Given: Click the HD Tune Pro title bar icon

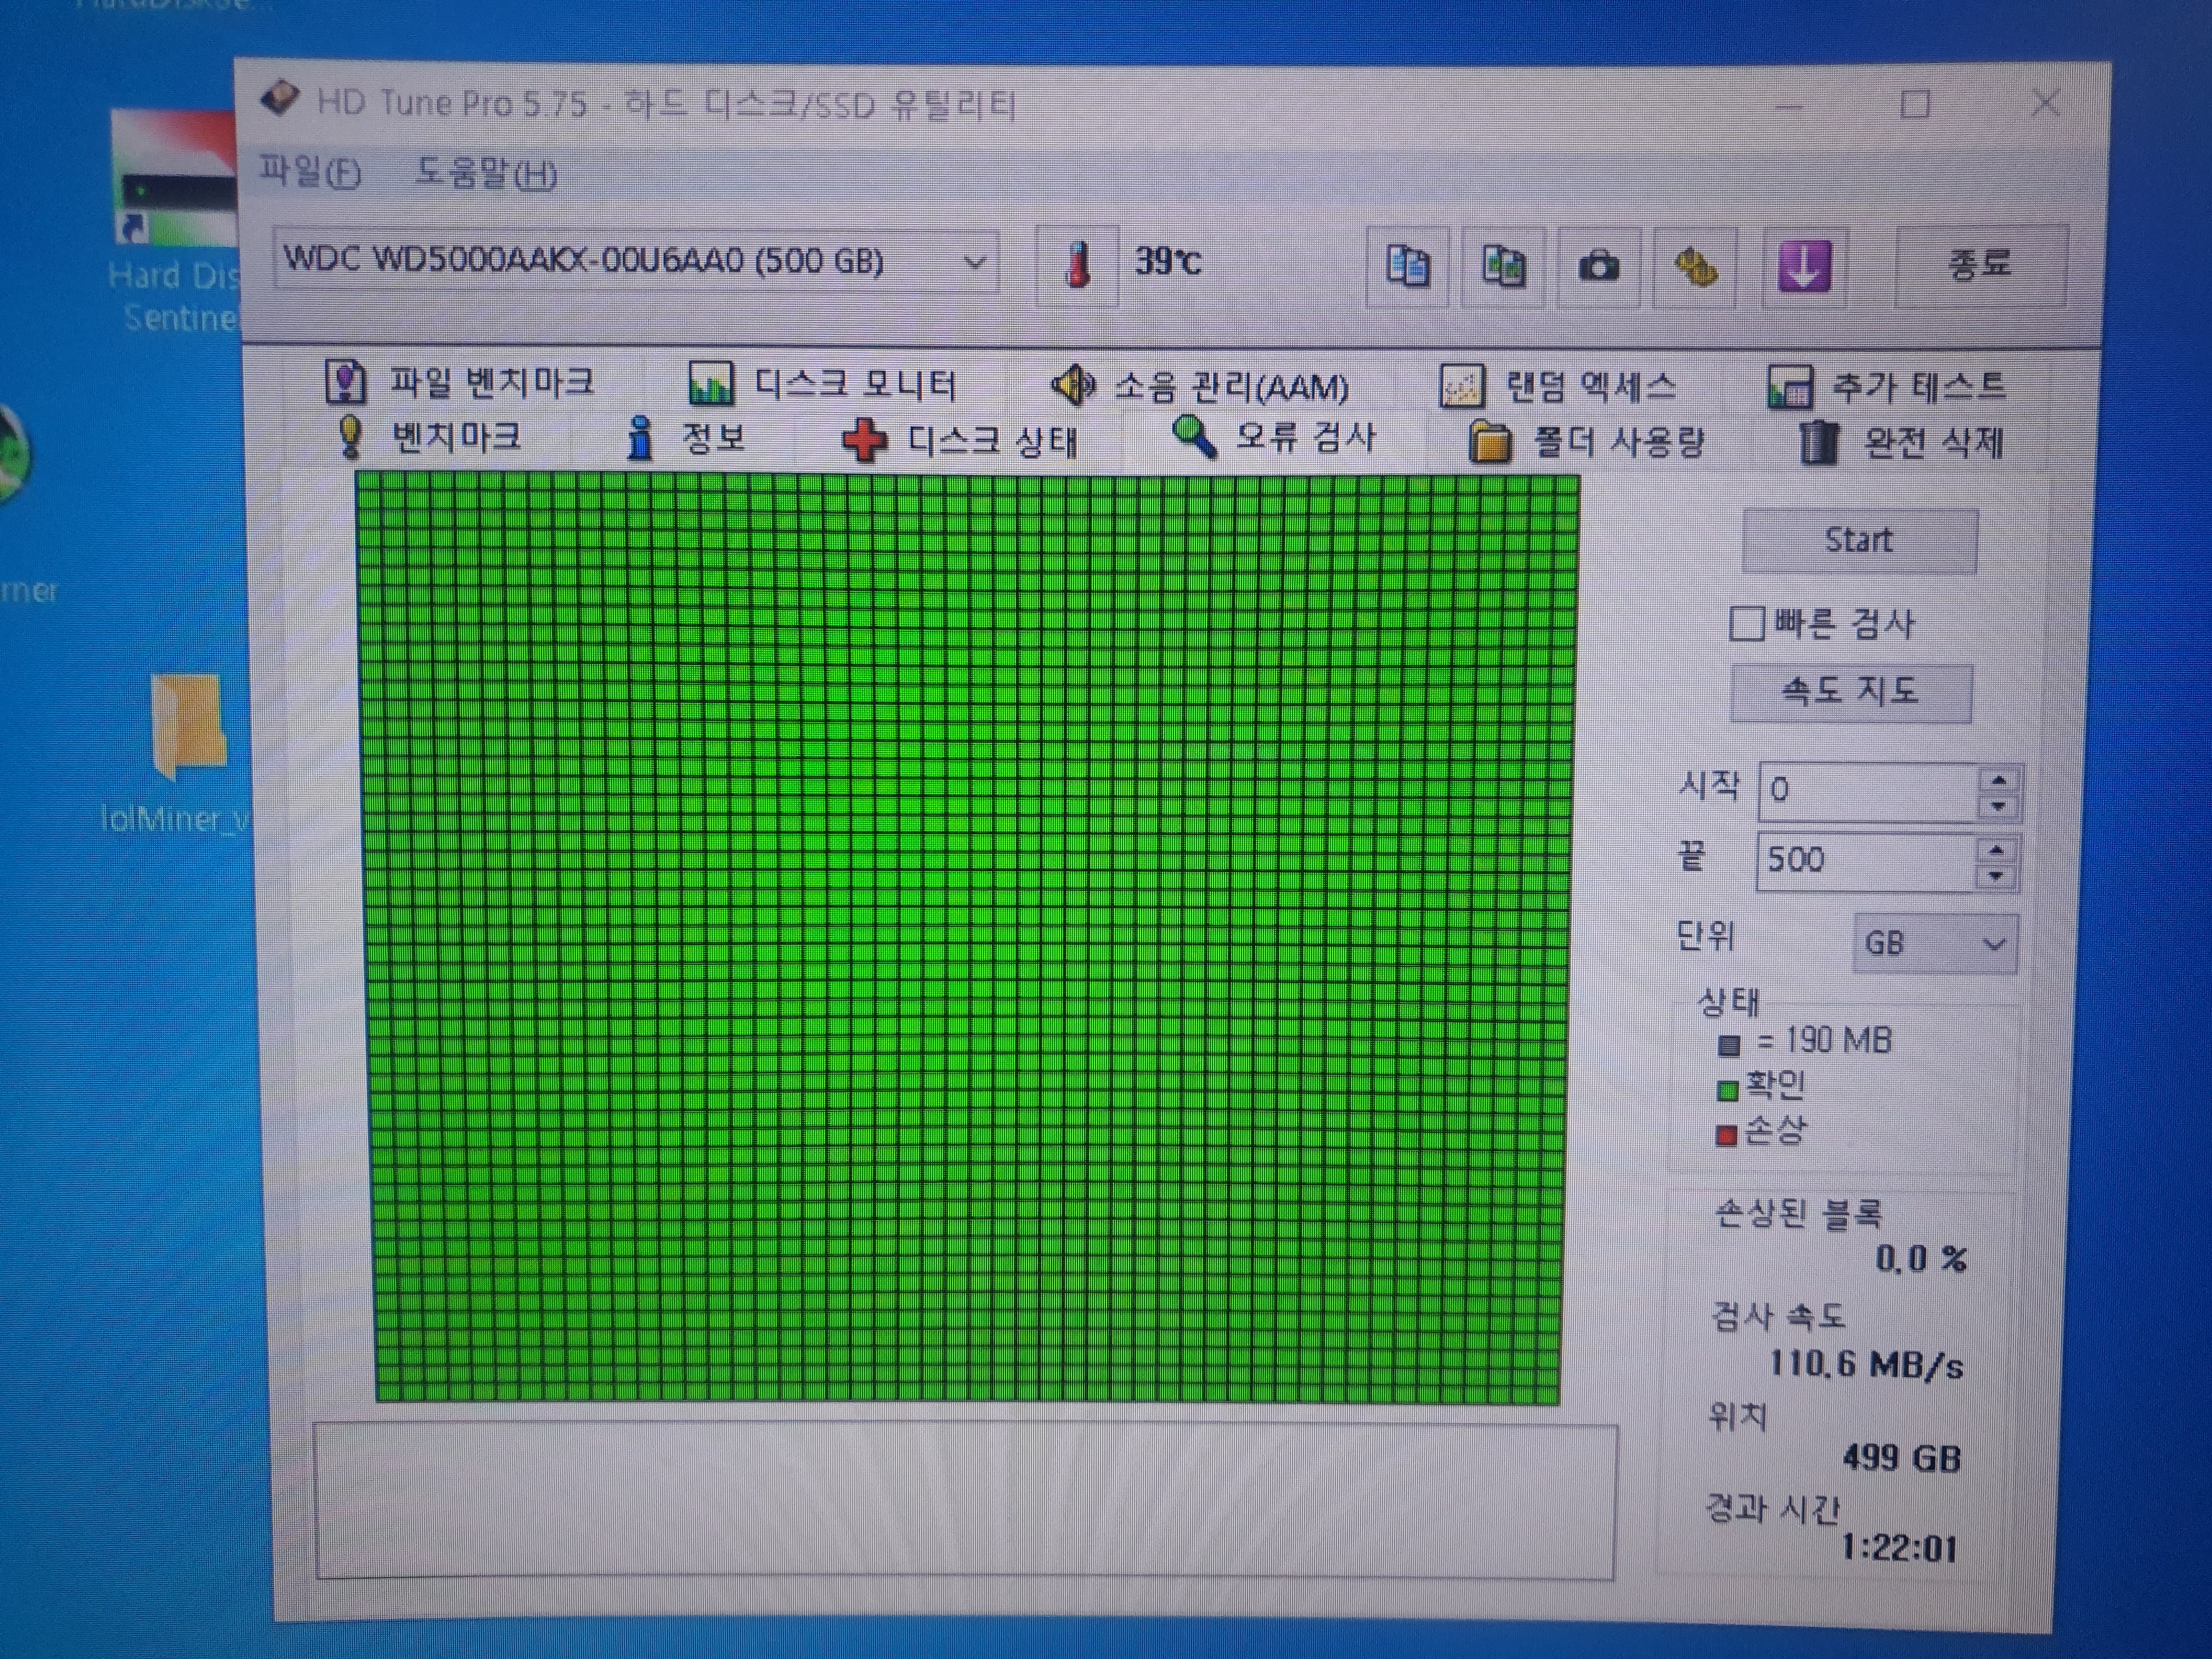Looking at the screenshot, I should 279,98.
